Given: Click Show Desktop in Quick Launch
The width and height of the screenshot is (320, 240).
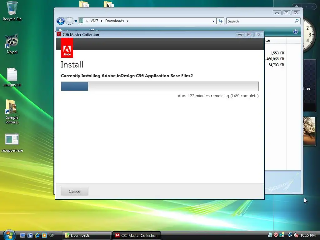Looking at the screenshot, I should (x=22, y=235).
